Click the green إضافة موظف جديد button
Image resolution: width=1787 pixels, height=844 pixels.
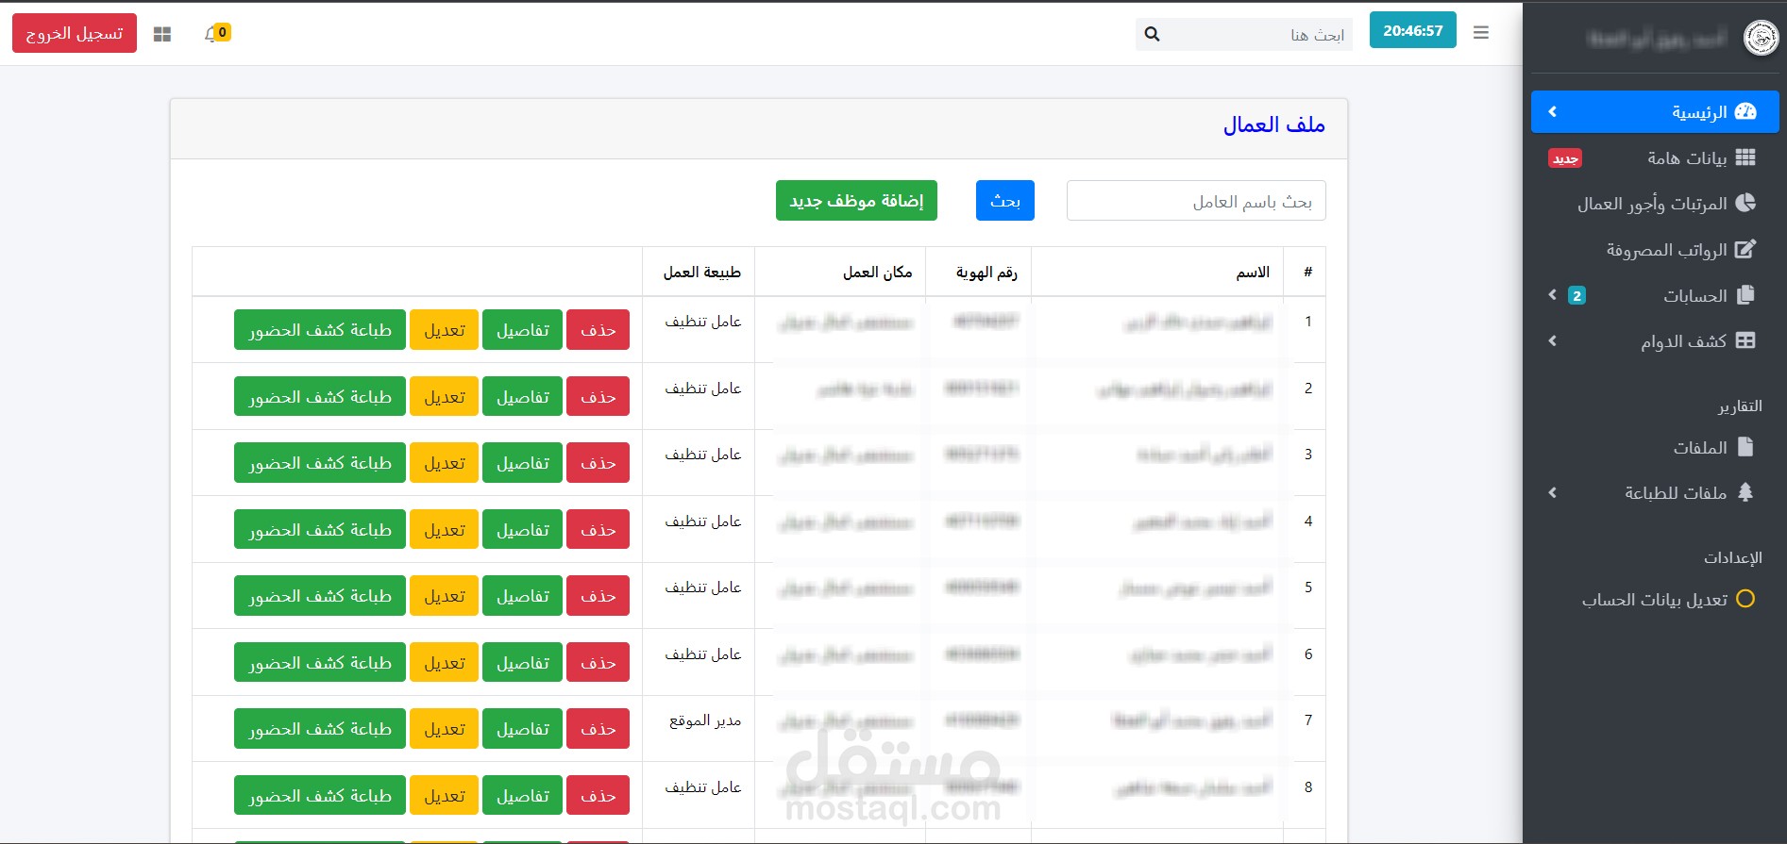856,201
